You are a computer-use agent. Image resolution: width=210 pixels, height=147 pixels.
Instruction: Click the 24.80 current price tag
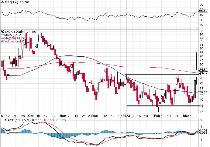tap(203, 69)
